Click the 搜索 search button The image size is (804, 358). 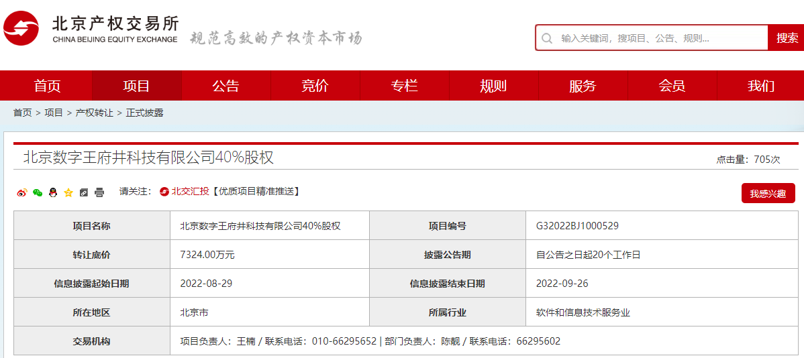tap(787, 38)
